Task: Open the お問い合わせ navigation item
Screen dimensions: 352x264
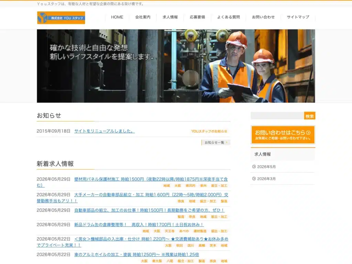Action: [x=263, y=17]
